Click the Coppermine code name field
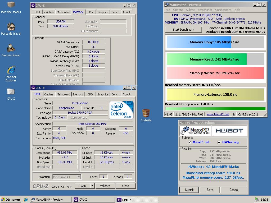This screenshot has width=271, height=203. 66,108
